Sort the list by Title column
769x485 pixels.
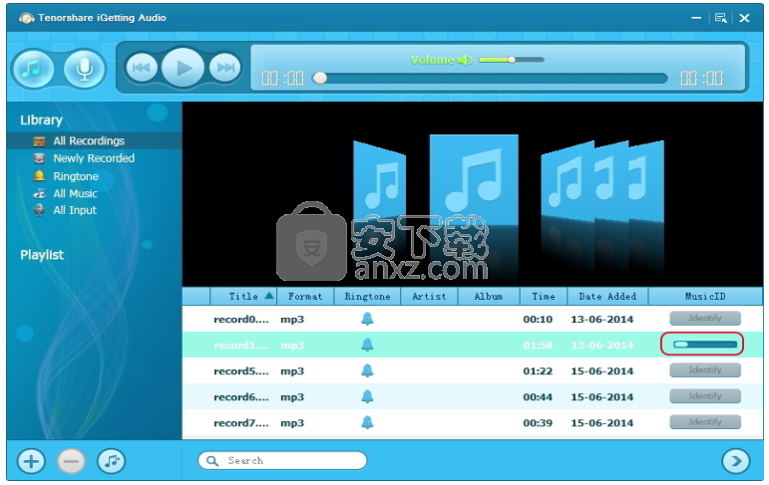(243, 297)
